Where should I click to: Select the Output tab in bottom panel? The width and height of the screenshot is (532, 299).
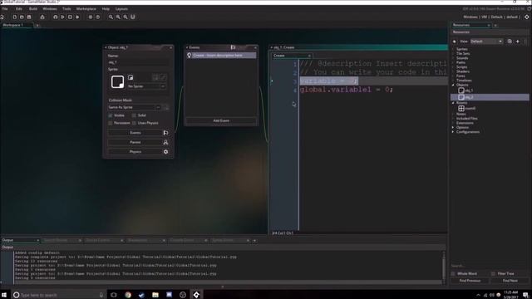(20, 240)
